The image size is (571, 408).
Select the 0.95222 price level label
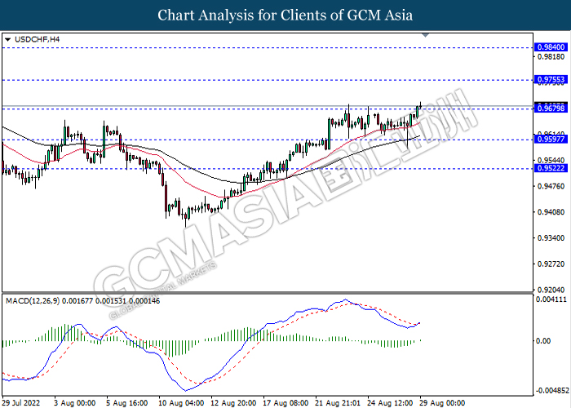point(551,168)
